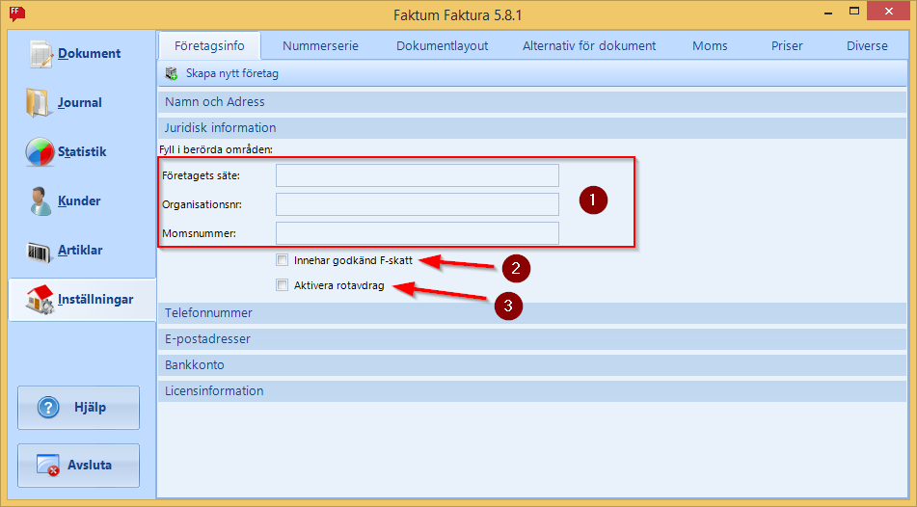917x507 pixels.
Task: Tick the Aktivera rotavdrag checkbox
Action: (x=282, y=285)
